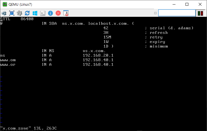Screen dimensions: 207x131
Task: Click the "localhost.x.com." text
Action: click(108, 23)
